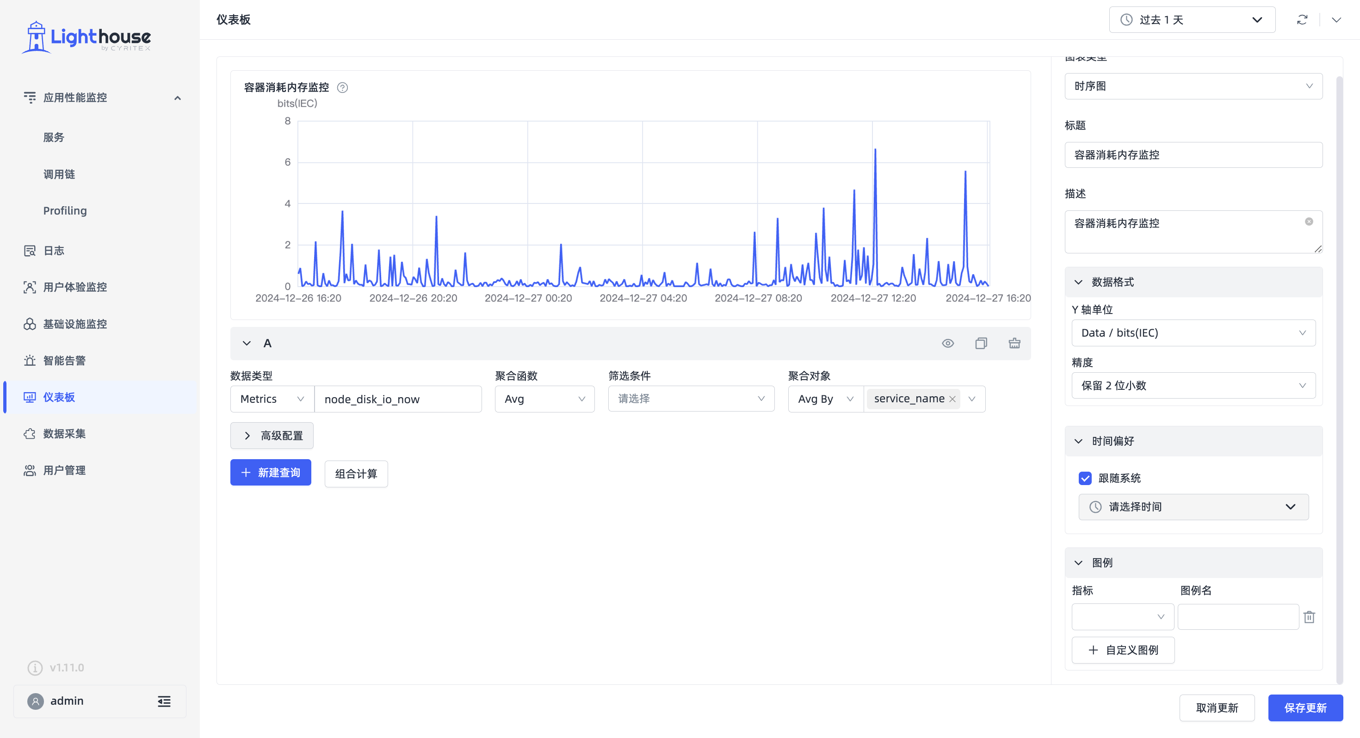Clear the description text with the clear (x) icon

tap(1309, 221)
